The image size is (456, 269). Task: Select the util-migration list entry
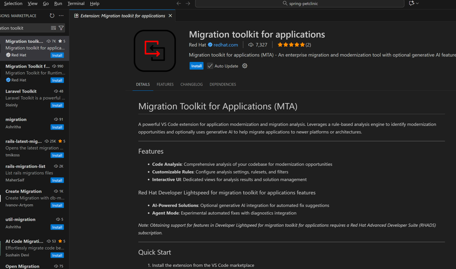34,223
